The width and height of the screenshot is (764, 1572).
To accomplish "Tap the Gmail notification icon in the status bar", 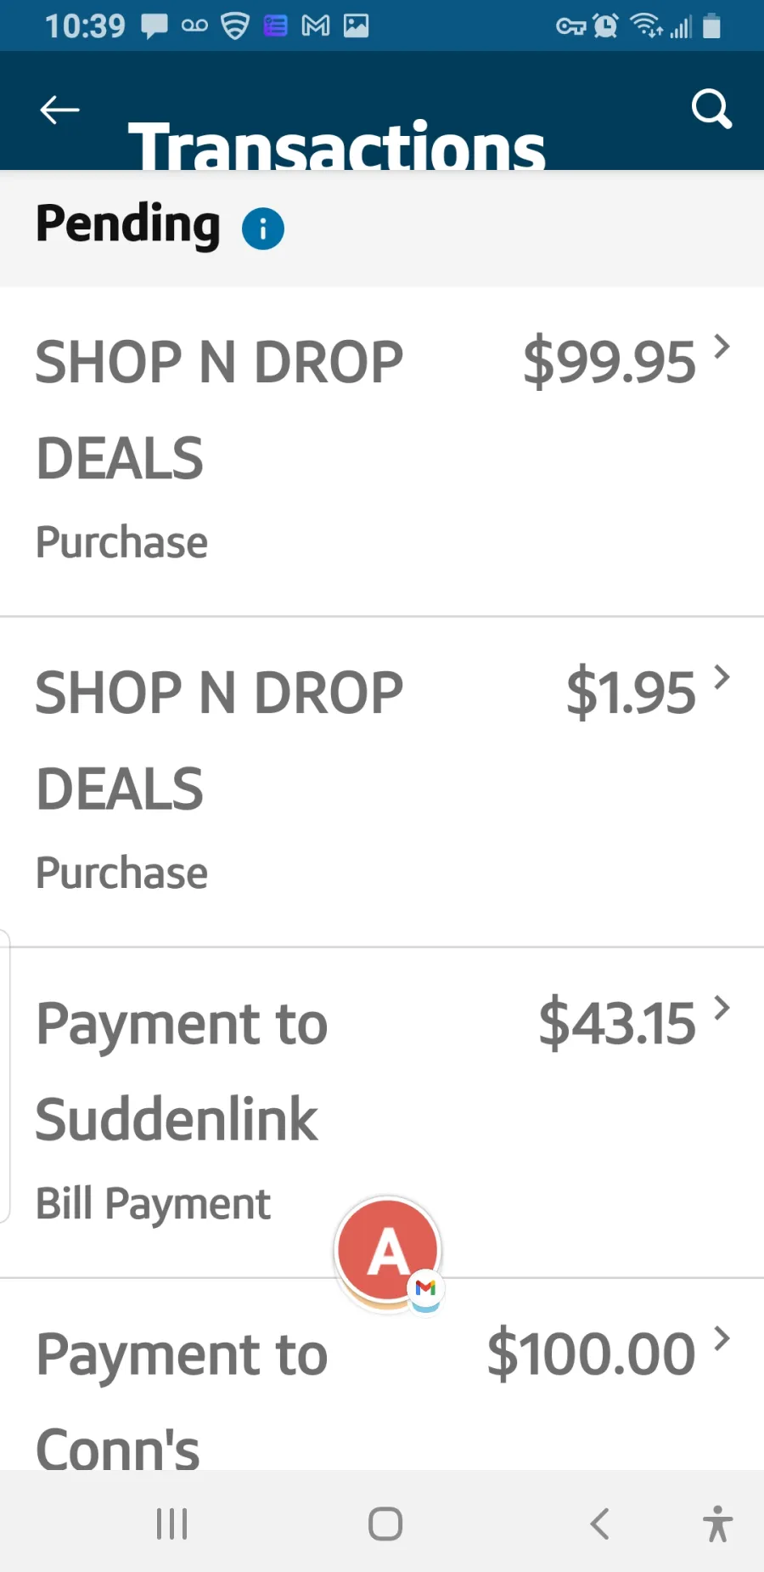I will pos(316,26).
